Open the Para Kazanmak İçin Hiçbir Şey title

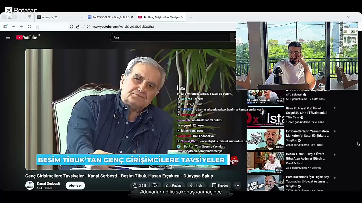(x=307, y=179)
